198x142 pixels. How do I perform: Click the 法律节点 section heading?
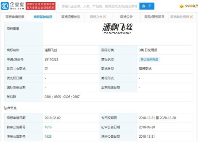10,108
